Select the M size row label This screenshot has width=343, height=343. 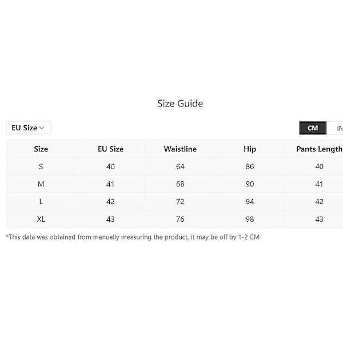tap(41, 184)
